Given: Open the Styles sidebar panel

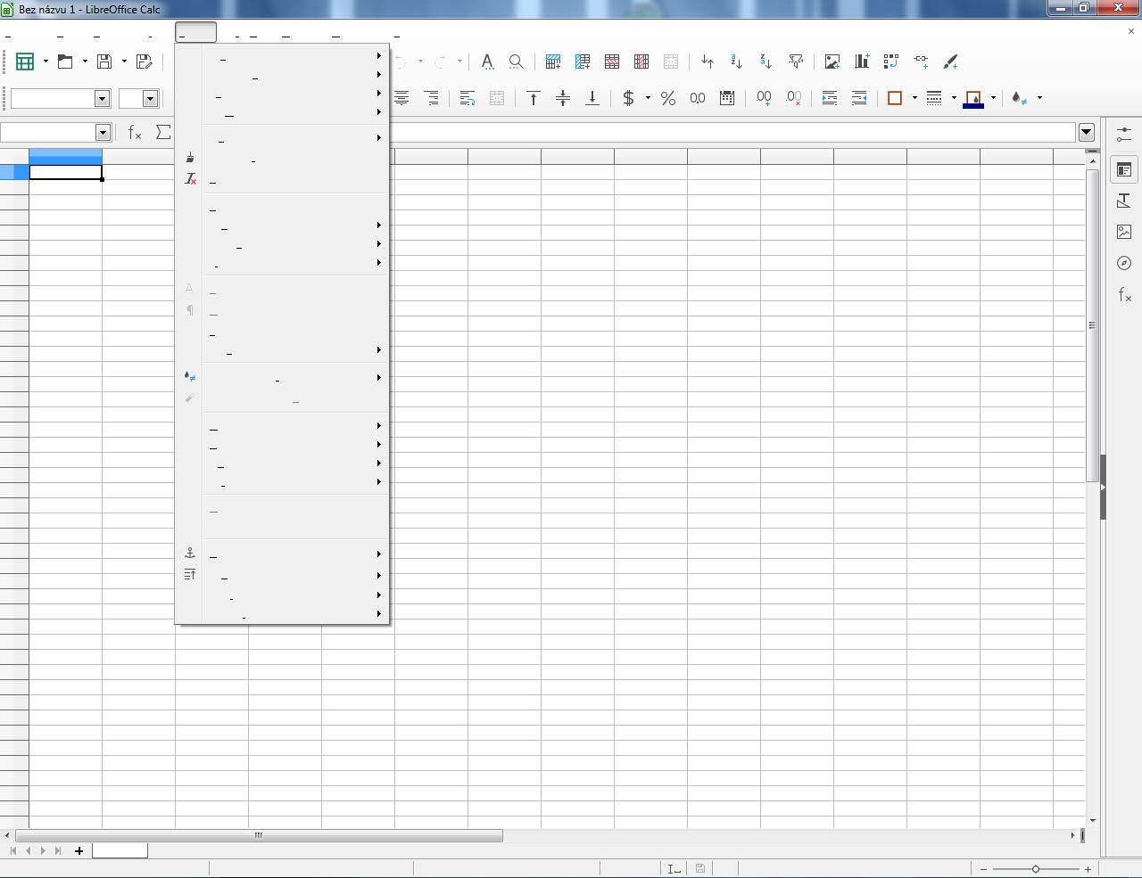Looking at the screenshot, I should (x=1124, y=201).
